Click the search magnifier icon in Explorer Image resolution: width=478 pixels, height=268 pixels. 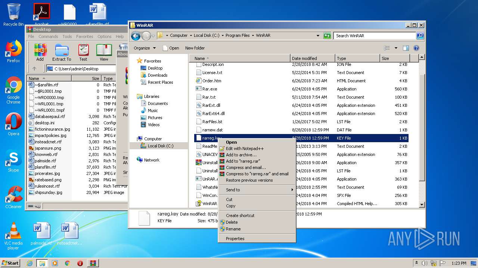[420, 36]
